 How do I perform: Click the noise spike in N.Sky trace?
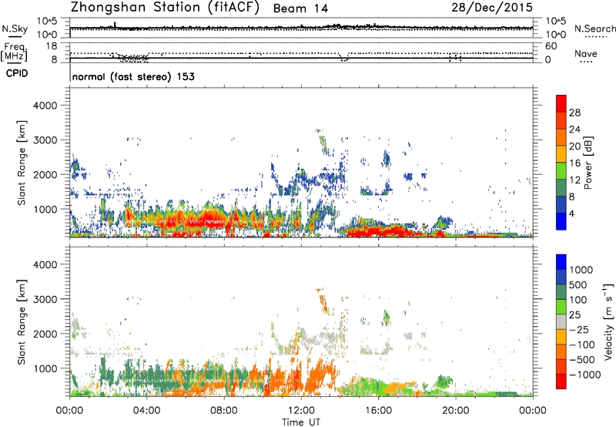(x=115, y=25)
